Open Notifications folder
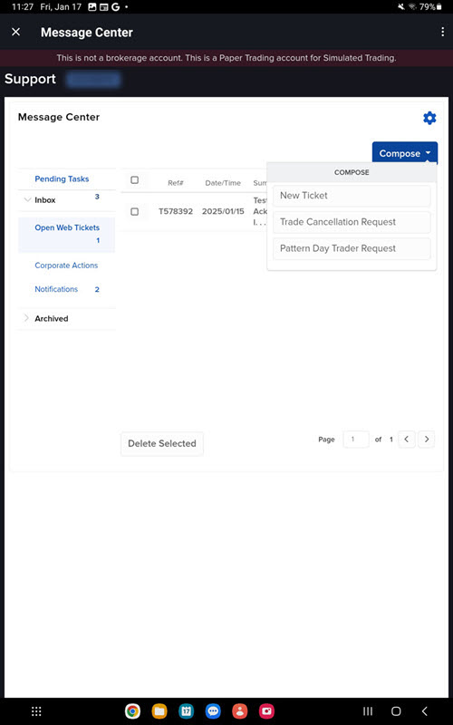 coord(56,289)
